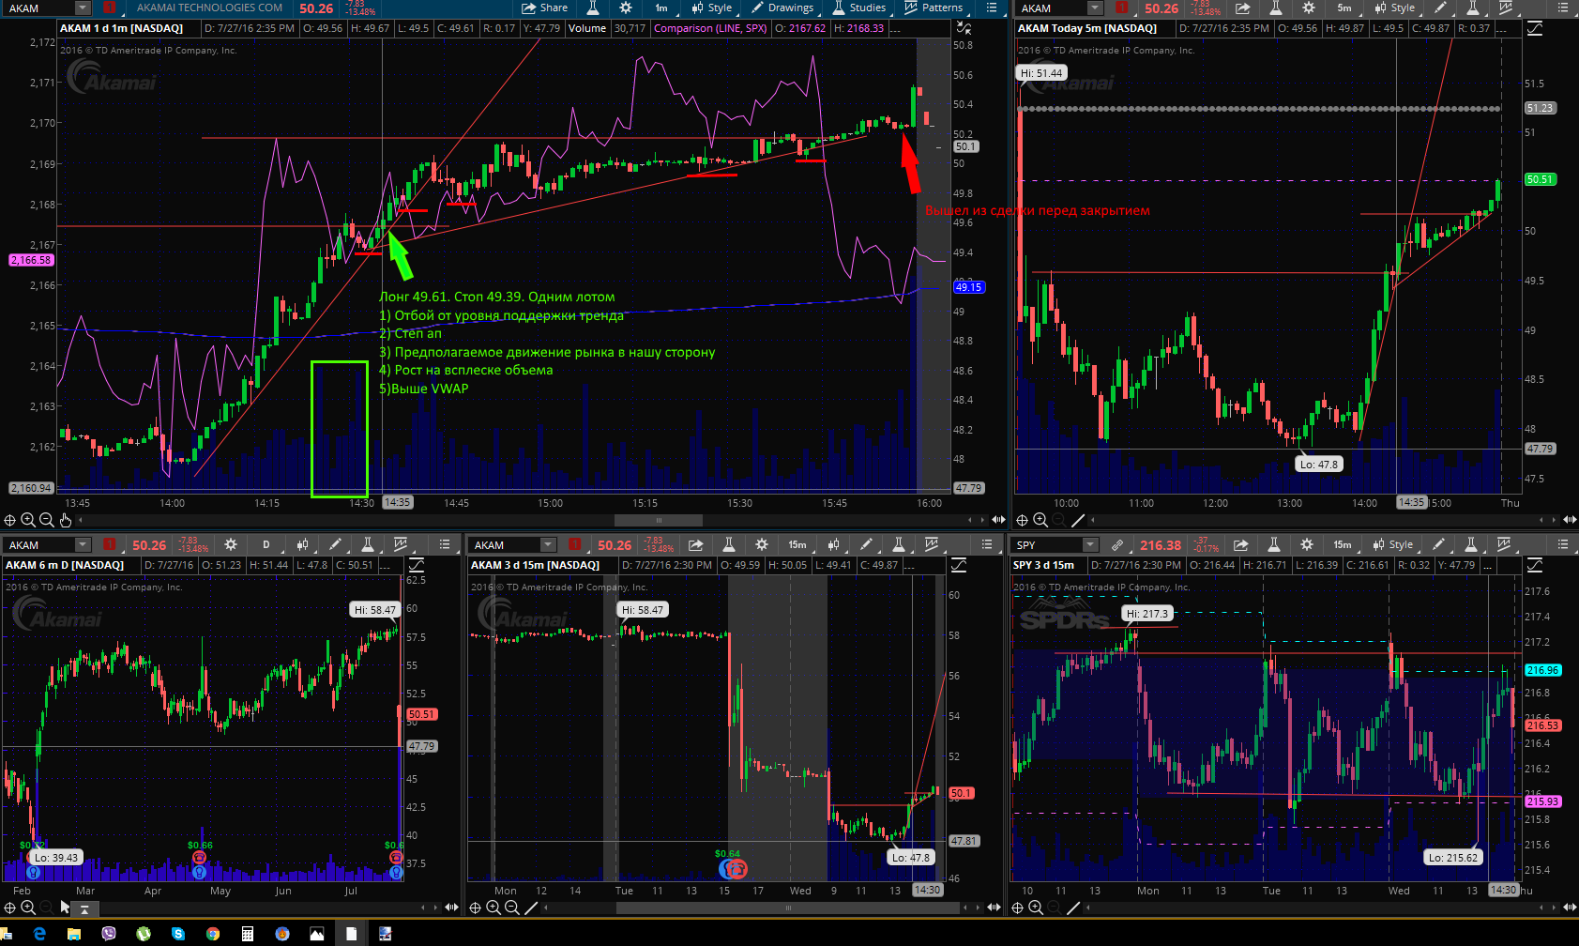Change the 15m timeframe in AKAM 3d chart
This screenshot has height=946, width=1579.
[x=797, y=544]
